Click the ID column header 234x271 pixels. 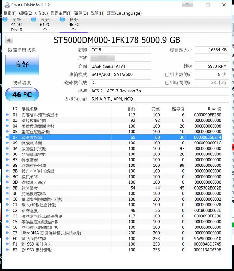[x=15, y=109]
